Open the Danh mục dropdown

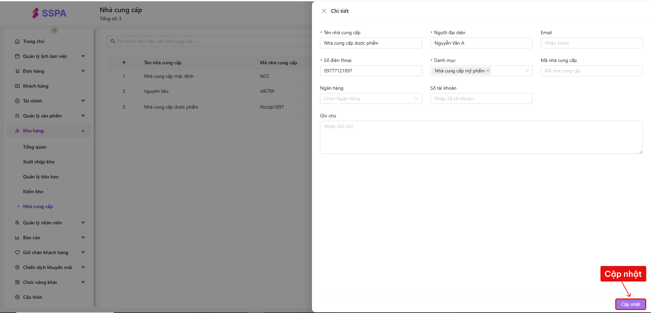(x=527, y=71)
